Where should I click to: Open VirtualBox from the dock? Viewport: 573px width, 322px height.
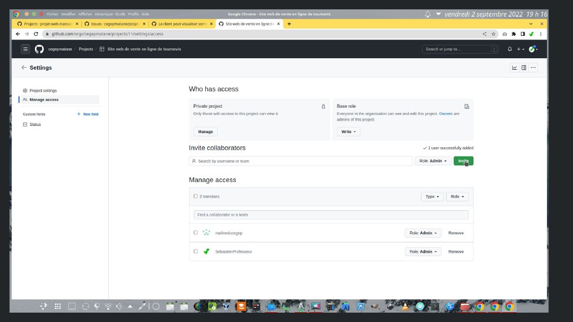(226, 306)
